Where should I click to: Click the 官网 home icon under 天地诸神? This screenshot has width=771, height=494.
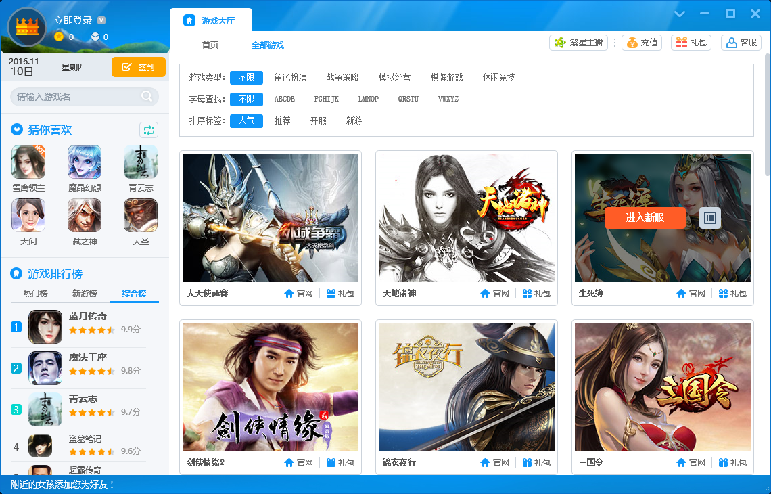tap(485, 294)
